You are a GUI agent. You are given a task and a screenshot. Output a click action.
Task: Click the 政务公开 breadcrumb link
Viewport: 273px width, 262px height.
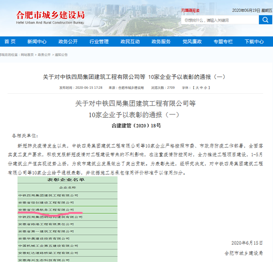point(44,54)
